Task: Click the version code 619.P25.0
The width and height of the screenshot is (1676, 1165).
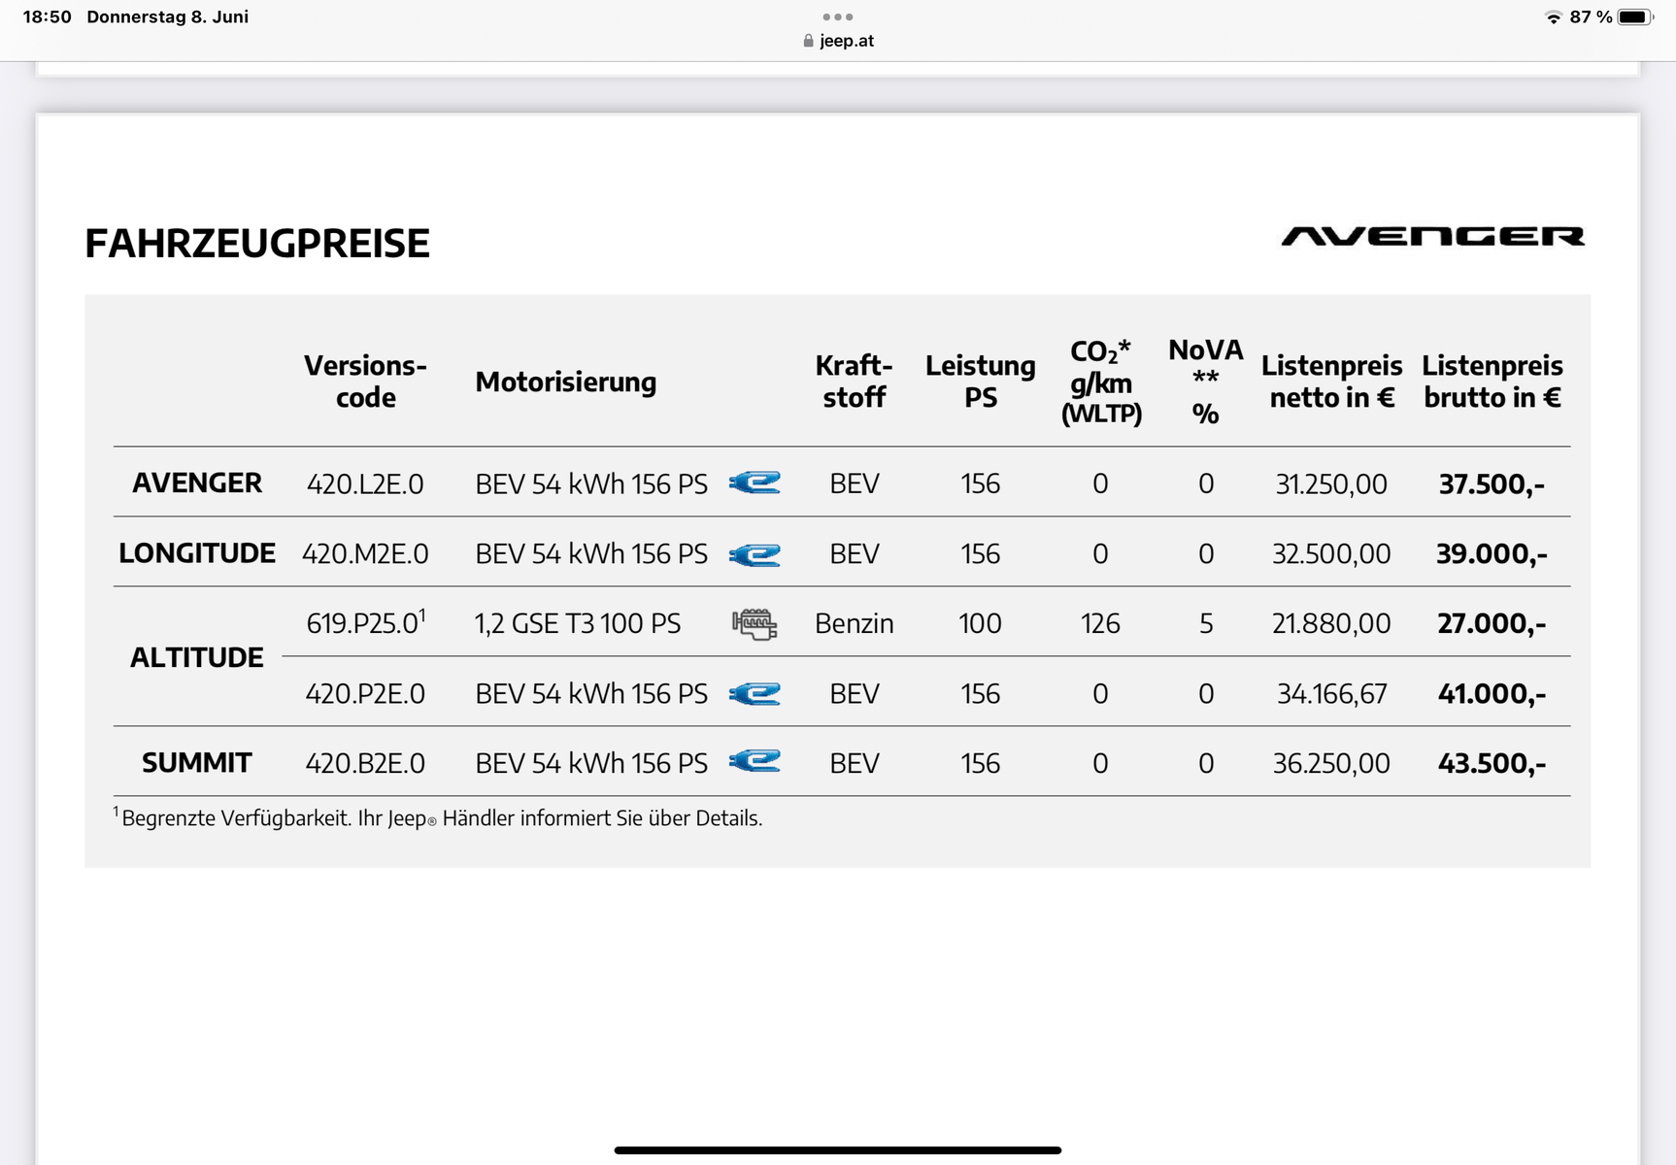Action: coord(365,623)
